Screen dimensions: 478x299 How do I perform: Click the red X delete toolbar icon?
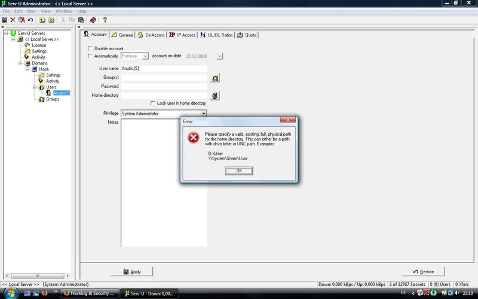point(13,20)
